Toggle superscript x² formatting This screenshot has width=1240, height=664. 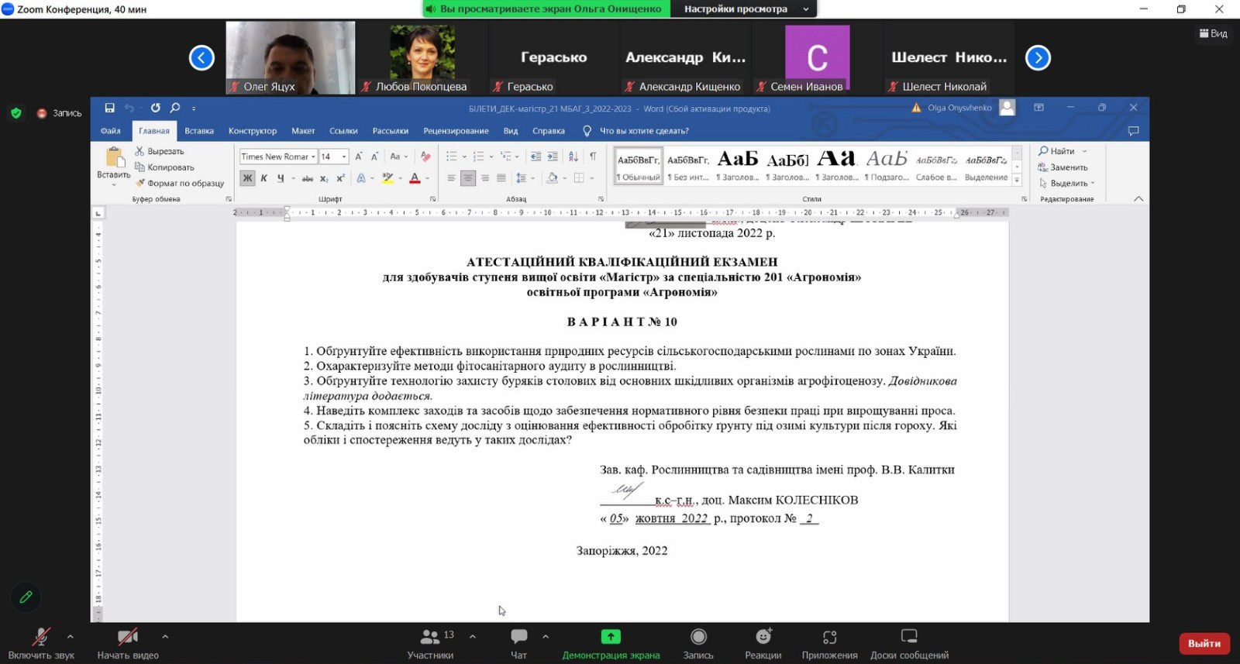340,178
